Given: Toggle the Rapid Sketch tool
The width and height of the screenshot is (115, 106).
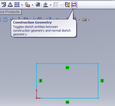Looking at the screenshot, I should coord(67,5).
